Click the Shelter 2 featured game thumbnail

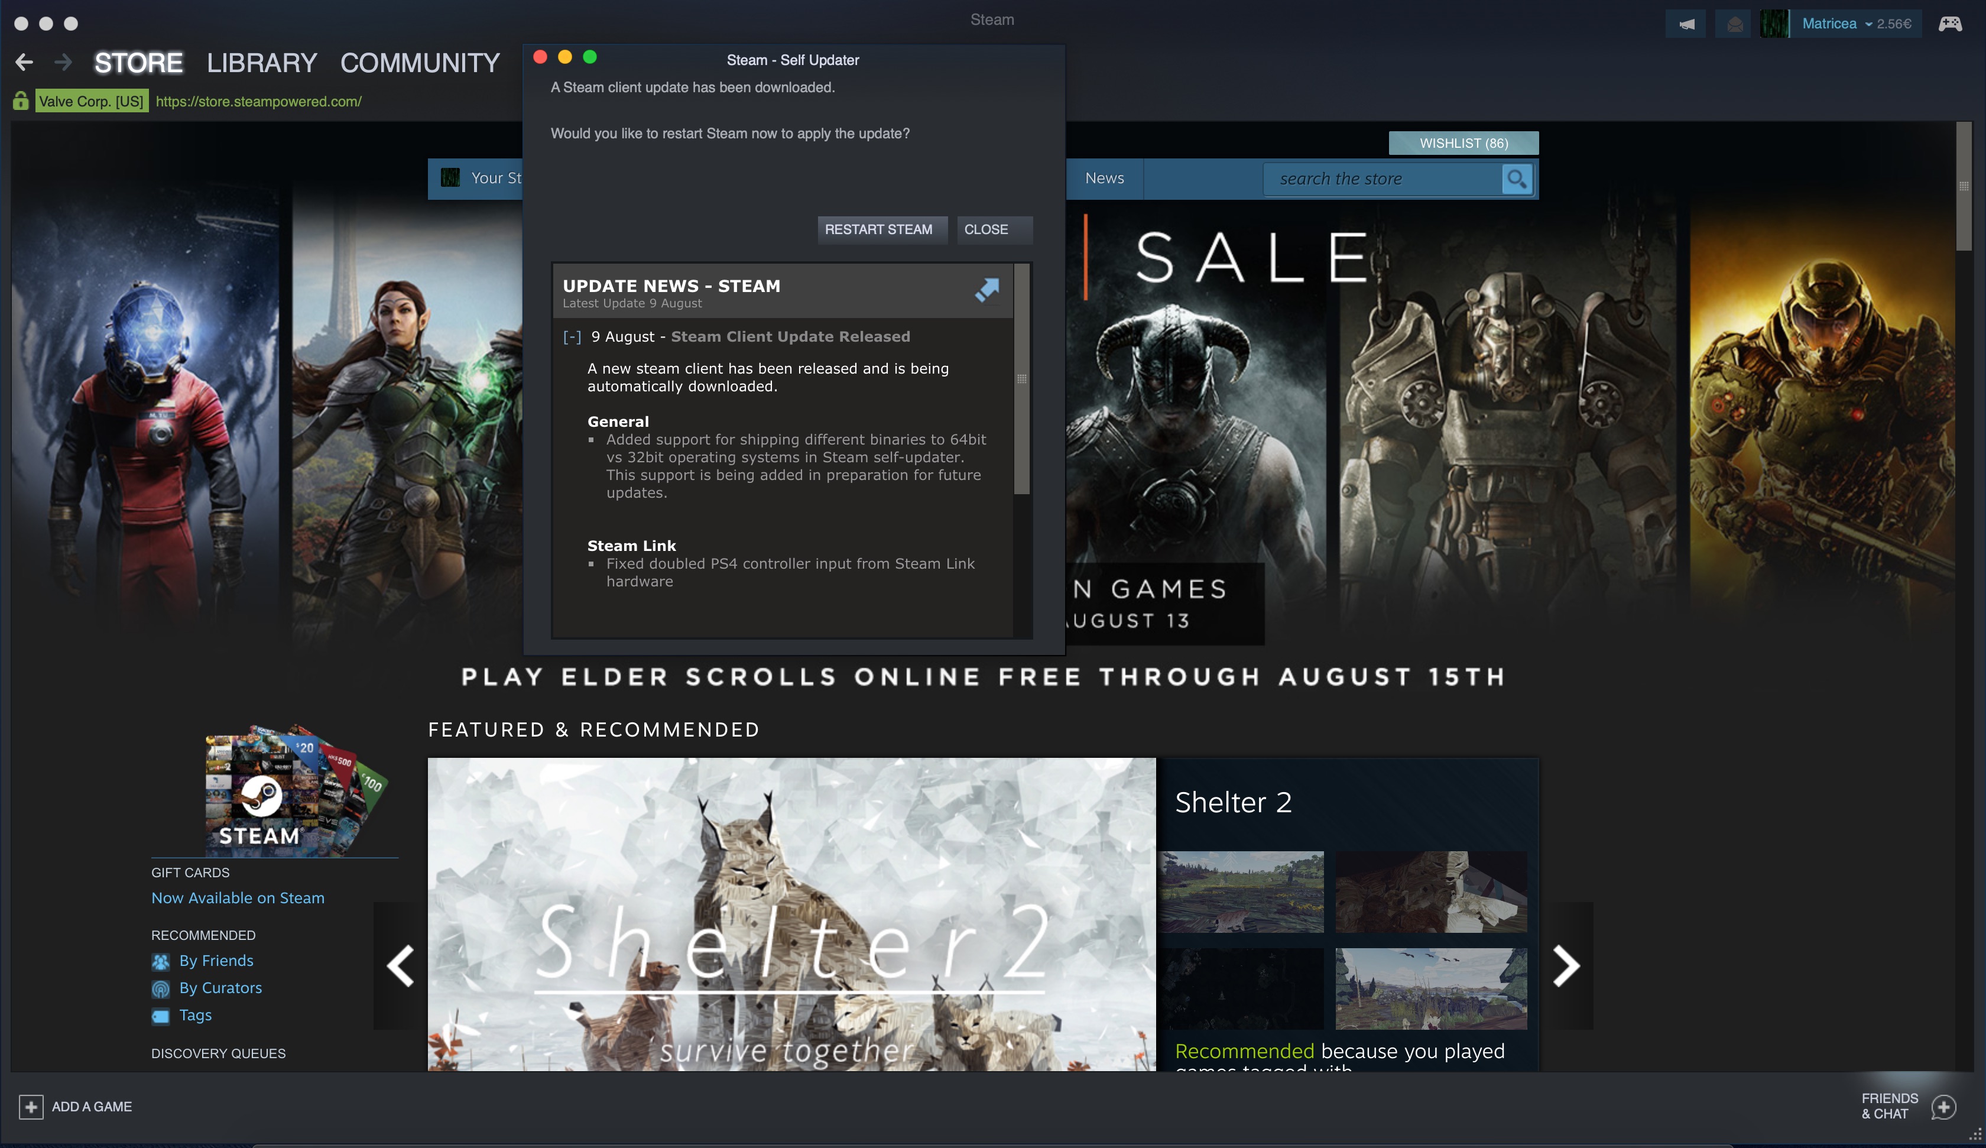[x=792, y=914]
